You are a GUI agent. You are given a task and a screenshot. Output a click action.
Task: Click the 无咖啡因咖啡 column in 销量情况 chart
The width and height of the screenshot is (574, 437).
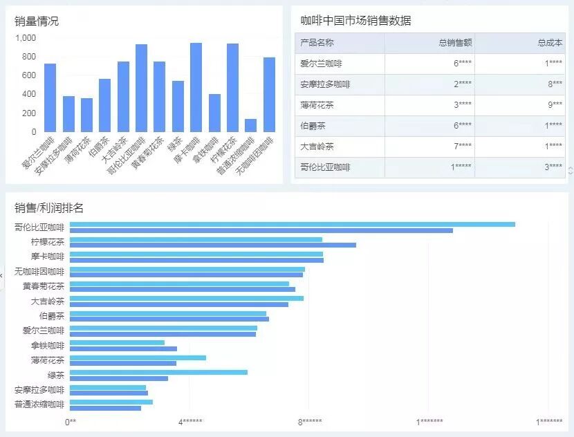pyautogui.click(x=269, y=95)
